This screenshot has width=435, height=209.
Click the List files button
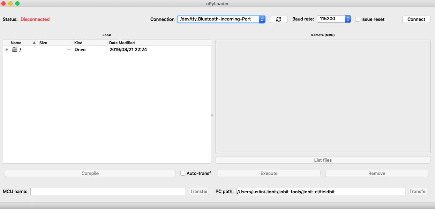pos(323,160)
